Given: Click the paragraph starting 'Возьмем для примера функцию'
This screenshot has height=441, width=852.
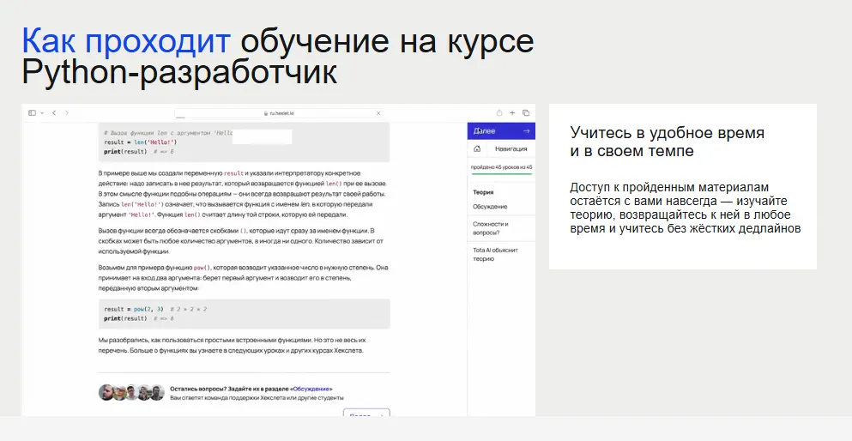Looking at the screenshot, I should 244,278.
